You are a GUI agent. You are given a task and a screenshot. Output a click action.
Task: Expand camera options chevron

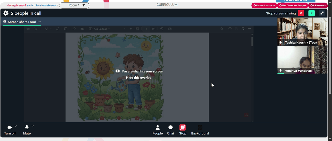coord(16,126)
